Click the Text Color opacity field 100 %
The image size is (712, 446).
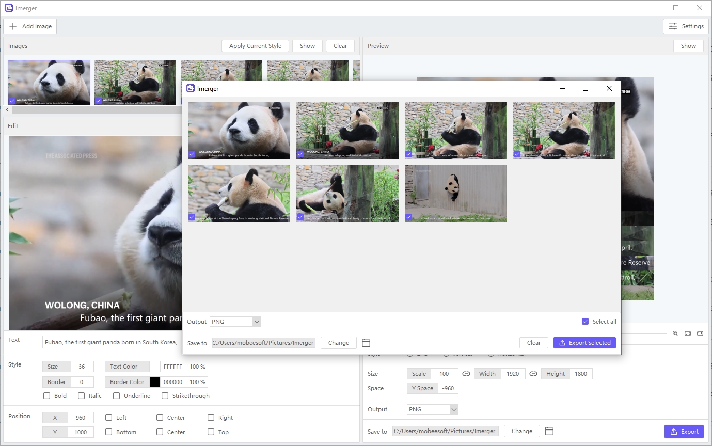tap(197, 367)
